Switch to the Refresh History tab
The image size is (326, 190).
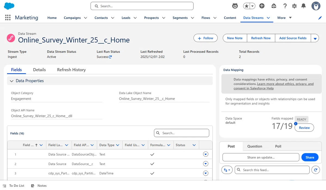click(x=71, y=70)
